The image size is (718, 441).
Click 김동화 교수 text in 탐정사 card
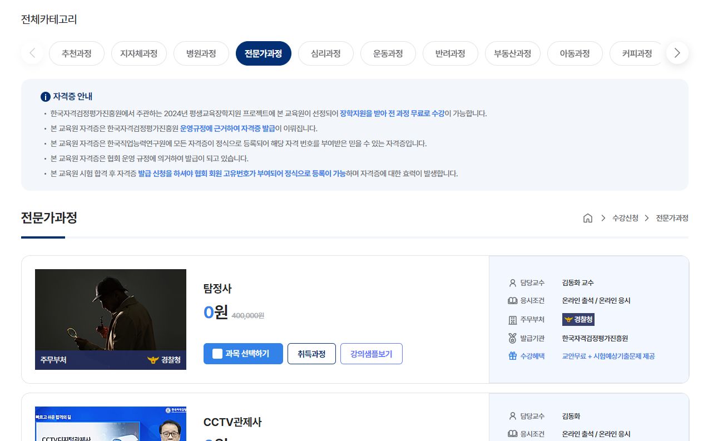coord(578,283)
